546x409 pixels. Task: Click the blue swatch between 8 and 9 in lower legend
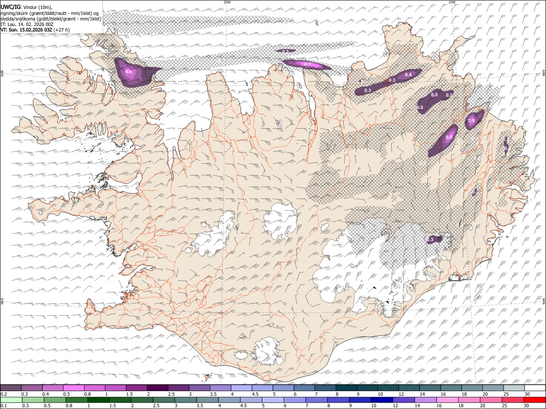coord(339,400)
